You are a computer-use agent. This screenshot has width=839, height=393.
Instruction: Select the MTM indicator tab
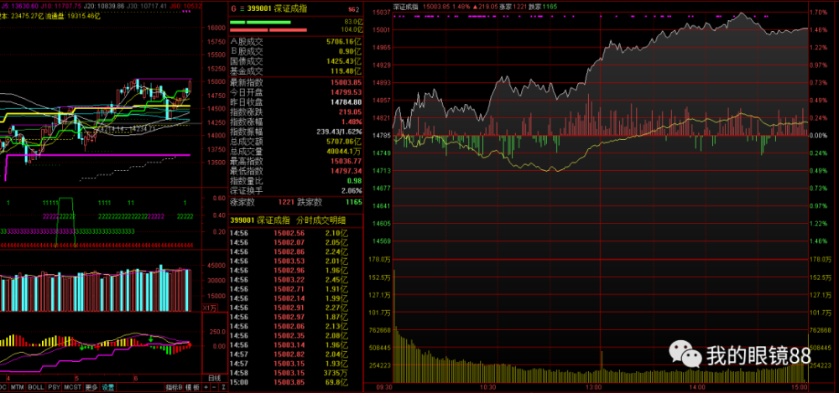(x=17, y=387)
